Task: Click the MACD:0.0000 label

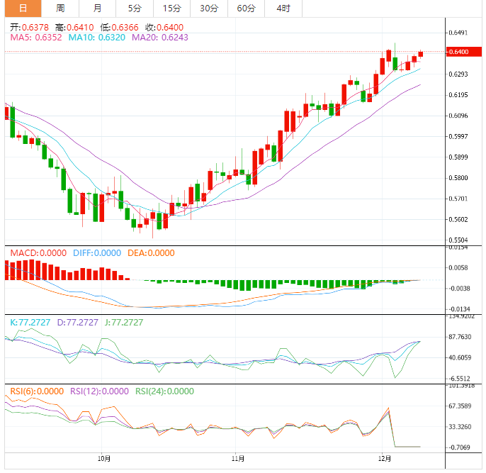Action: click(x=38, y=253)
